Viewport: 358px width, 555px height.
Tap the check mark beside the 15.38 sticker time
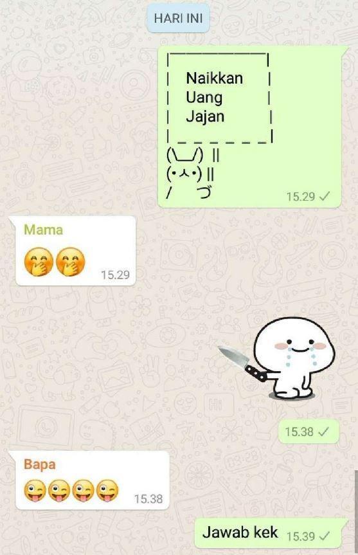pos(323,432)
